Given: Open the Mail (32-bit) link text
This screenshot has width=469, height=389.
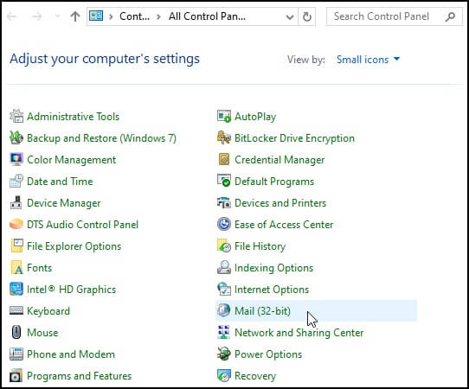Looking at the screenshot, I should 262,310.
